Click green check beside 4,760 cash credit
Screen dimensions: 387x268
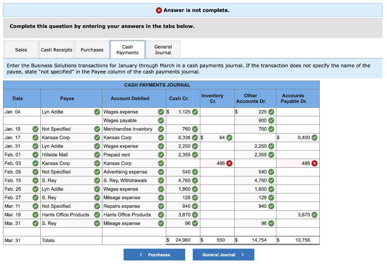coord(195,181)
